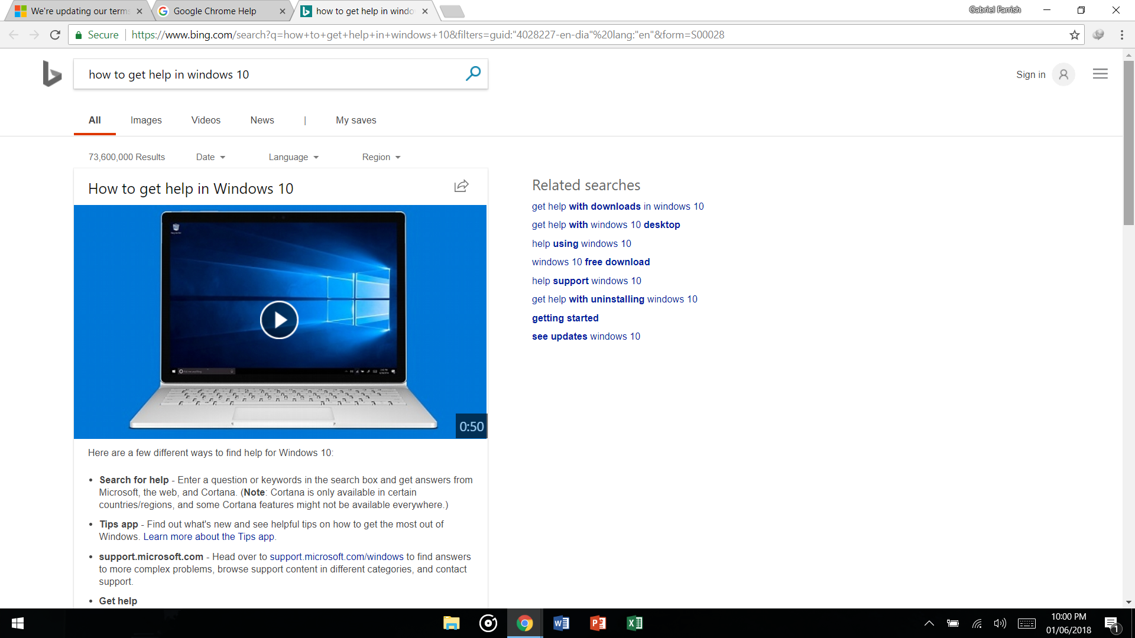
Task: Click the Chrome address bar URL
Action: tap(427, 35)
